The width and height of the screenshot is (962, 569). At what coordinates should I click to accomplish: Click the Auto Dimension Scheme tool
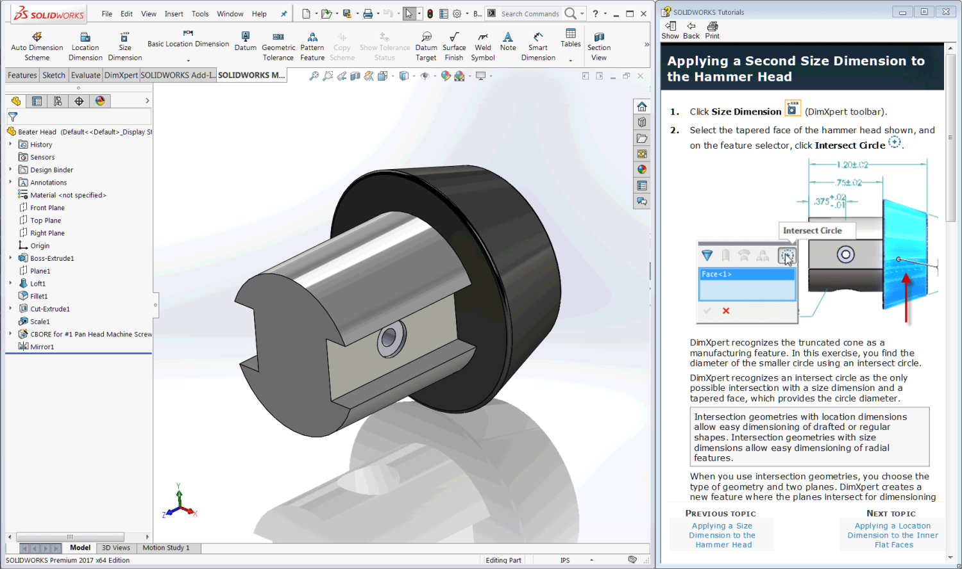(37, 47)
